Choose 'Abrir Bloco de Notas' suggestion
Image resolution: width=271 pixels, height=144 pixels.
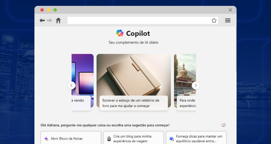pos(71,137)
